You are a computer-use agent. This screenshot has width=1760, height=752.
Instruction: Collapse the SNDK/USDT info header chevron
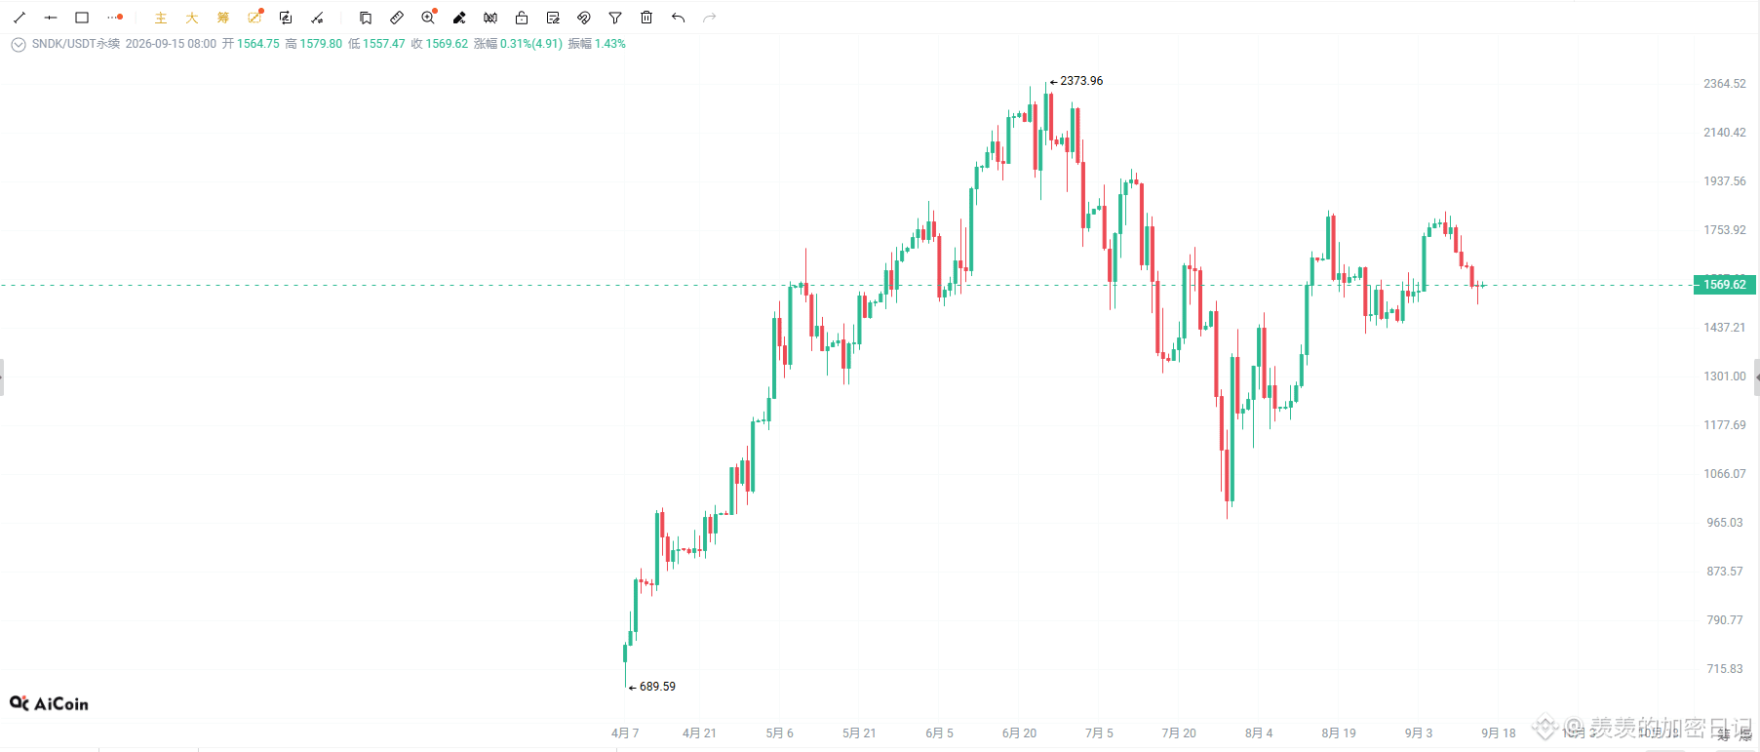tap(19, 44)
